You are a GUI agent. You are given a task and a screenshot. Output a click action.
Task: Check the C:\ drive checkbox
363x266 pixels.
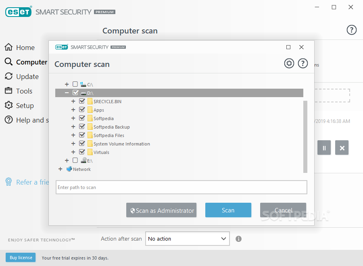click(75, 84)
